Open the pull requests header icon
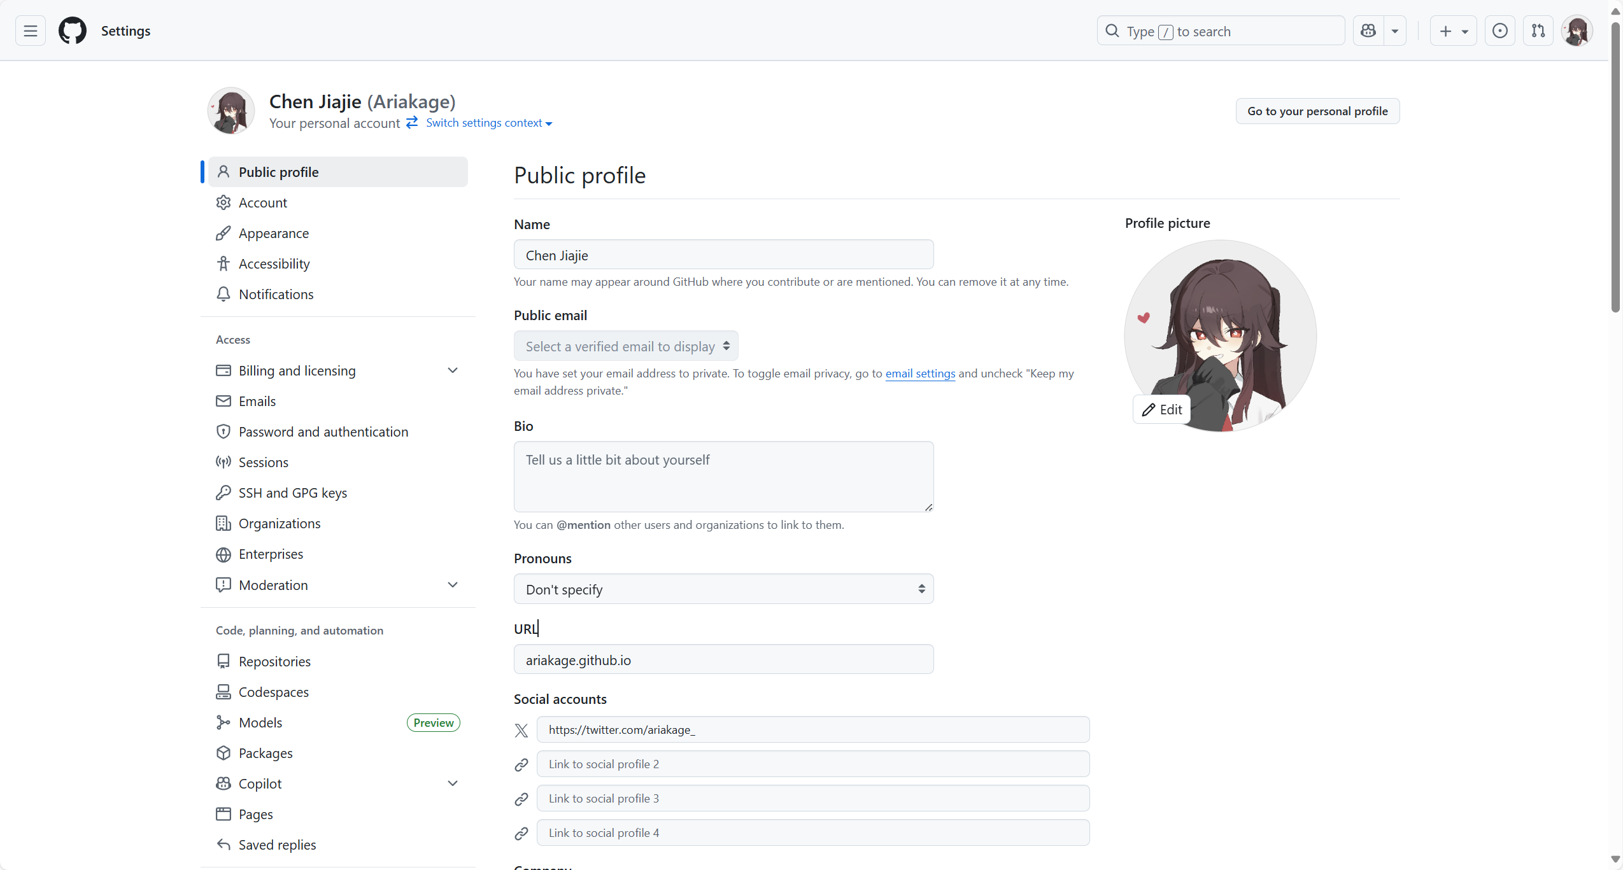The image size is (1623, 870). (x=1538, y=31)
